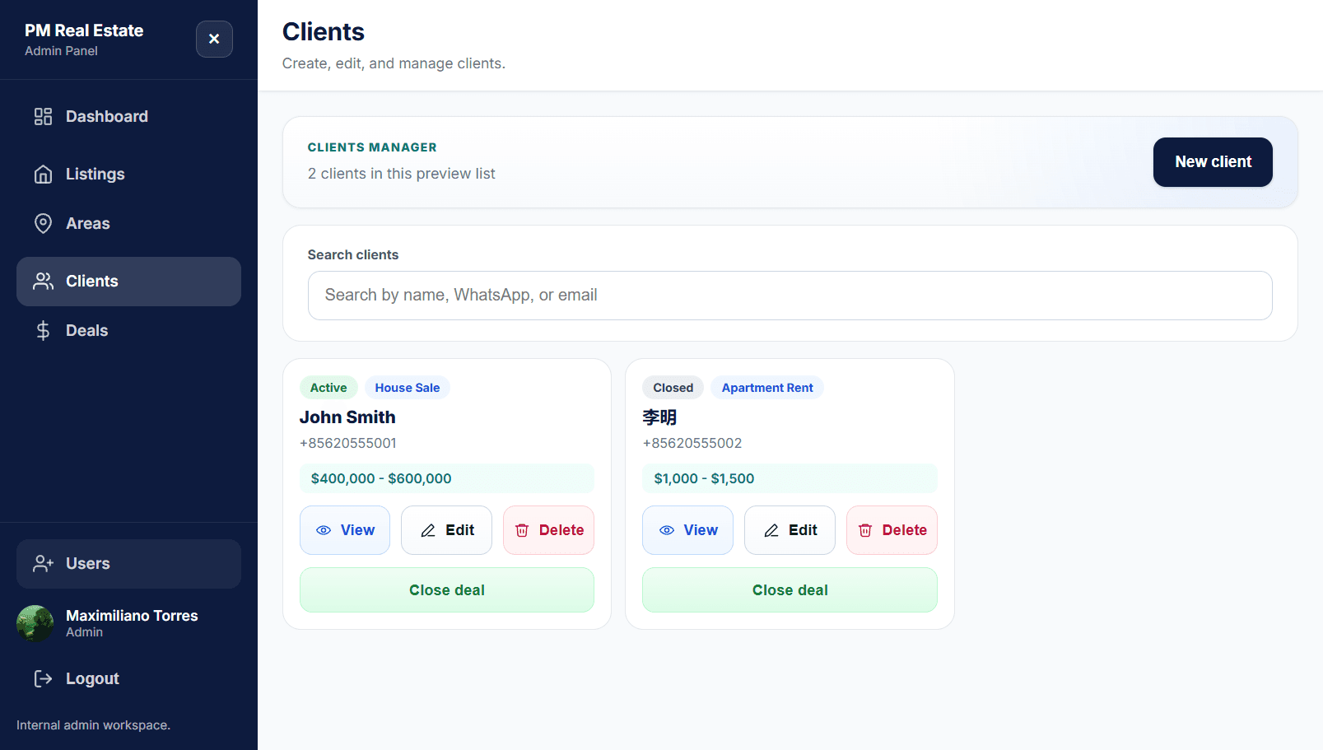
Task: Focus the client search input field
Action: coord(790,295)
